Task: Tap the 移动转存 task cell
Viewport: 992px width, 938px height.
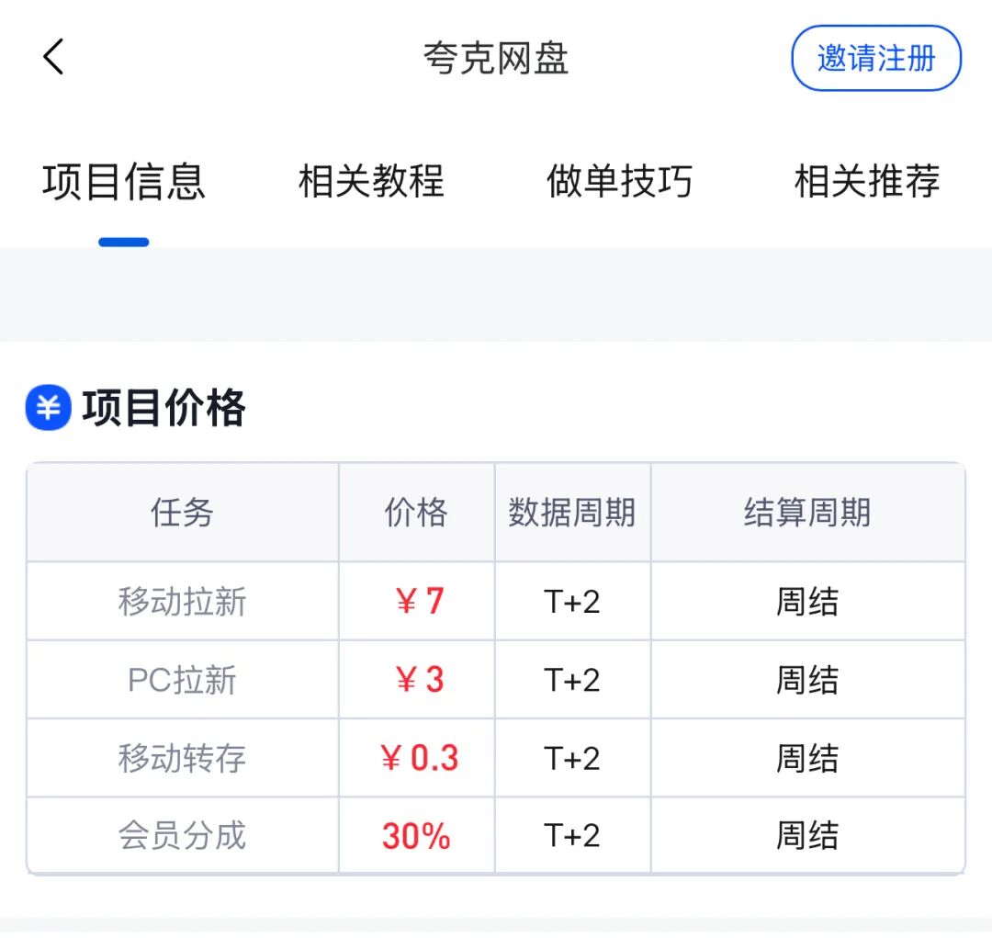Action: tap(182, 758)
